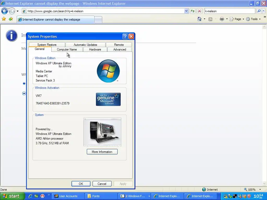This screenshot has height=200, width=267.
Task: Open the Tools menu
Action: pos(253,19)
